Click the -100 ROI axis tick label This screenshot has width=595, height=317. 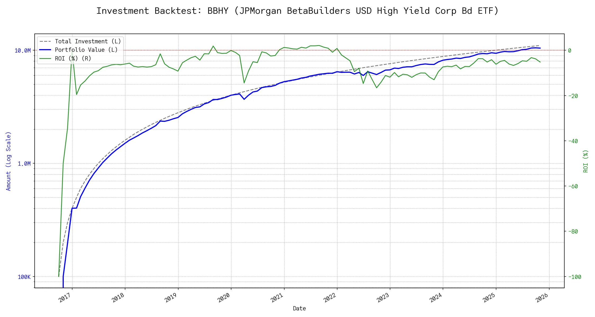(574, 277)
